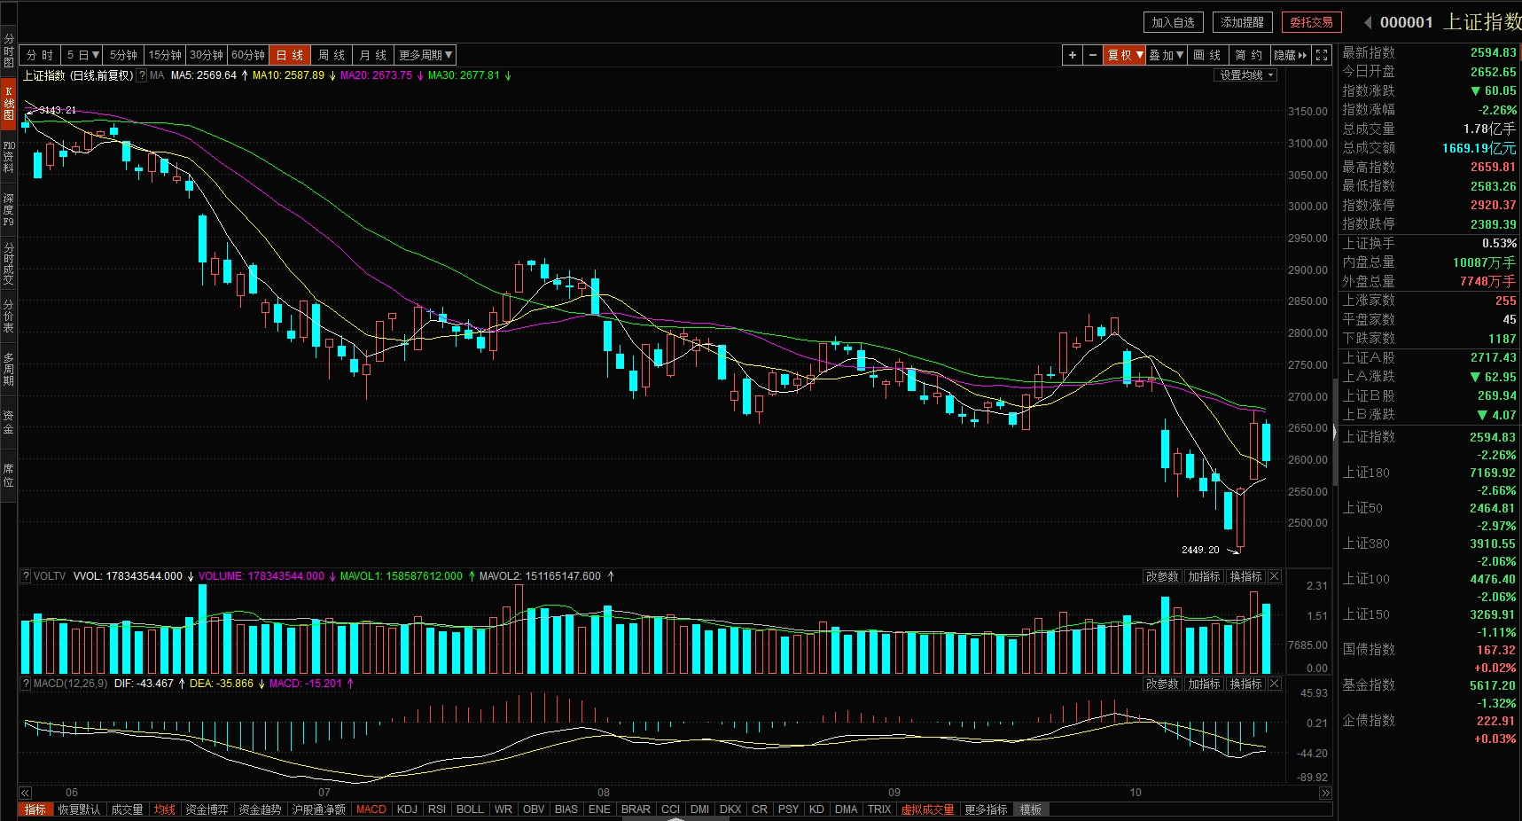Toggle RSI indicator in bottom bar

click(x=437, y=809)
